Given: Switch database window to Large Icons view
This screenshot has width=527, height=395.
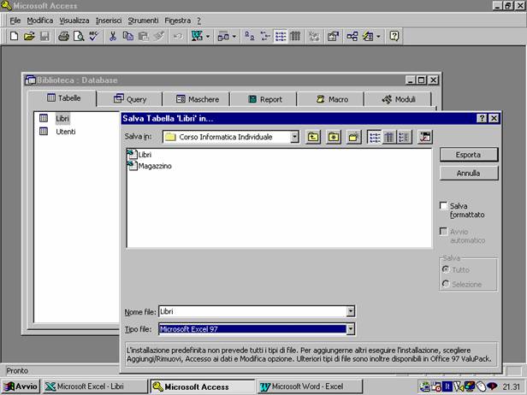Looking at the screenshot, I should click(x=250, y=36).
